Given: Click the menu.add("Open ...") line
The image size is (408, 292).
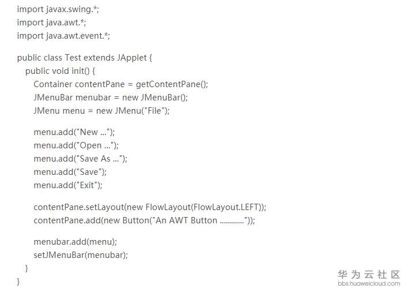Looking at the screenshot, I should coord(76,145).
